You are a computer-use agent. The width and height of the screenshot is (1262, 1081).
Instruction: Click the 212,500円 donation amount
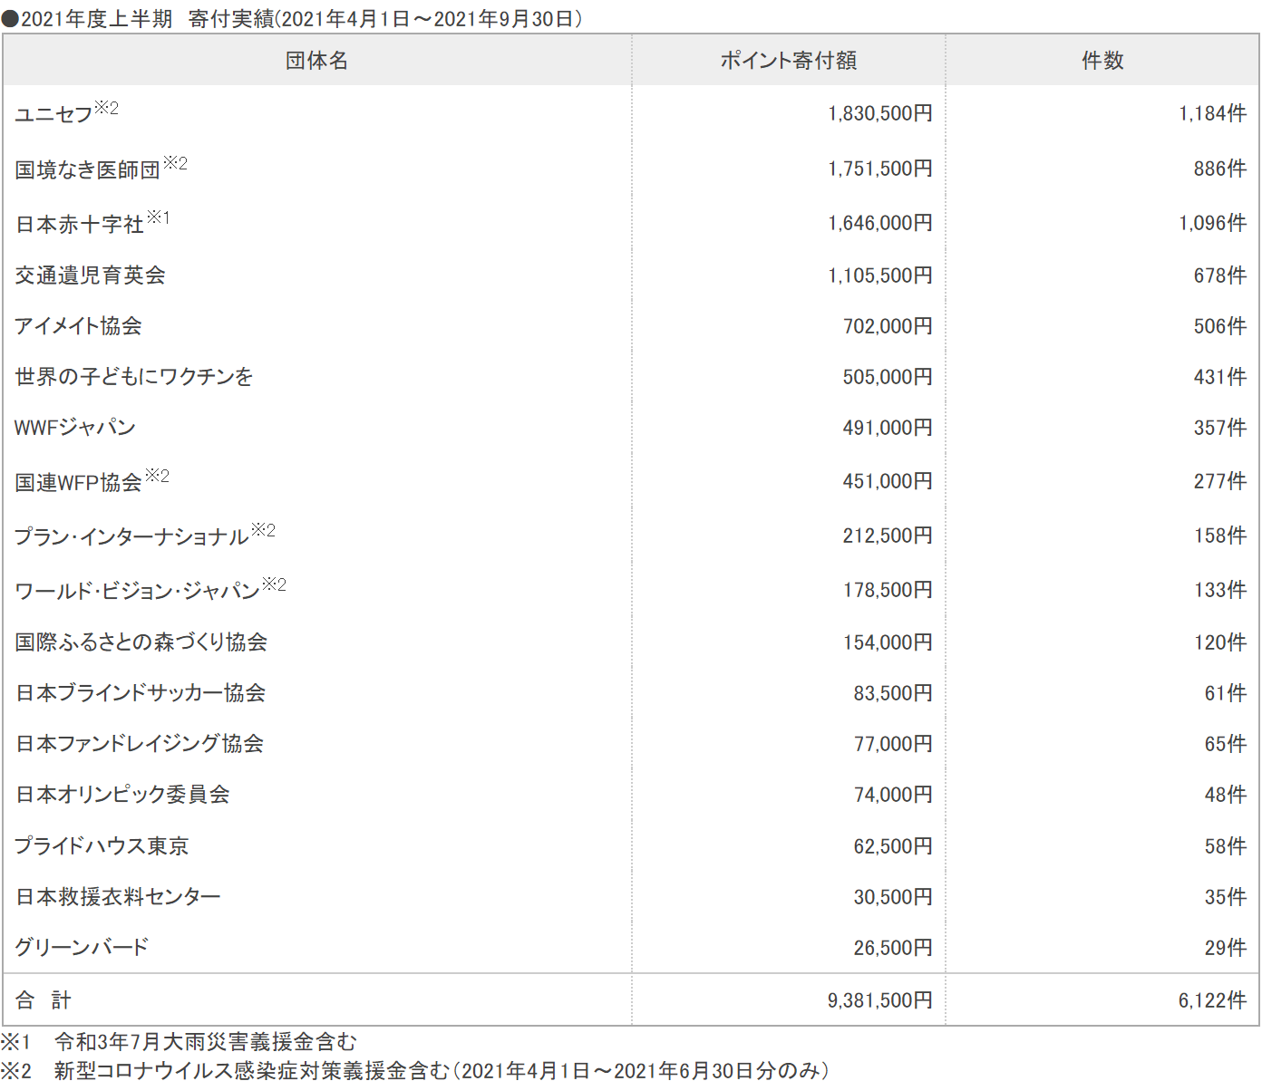(x=888, y=536)
